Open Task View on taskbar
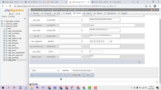Viewport: 161px width, 90px height. click(x=14, y=88)
